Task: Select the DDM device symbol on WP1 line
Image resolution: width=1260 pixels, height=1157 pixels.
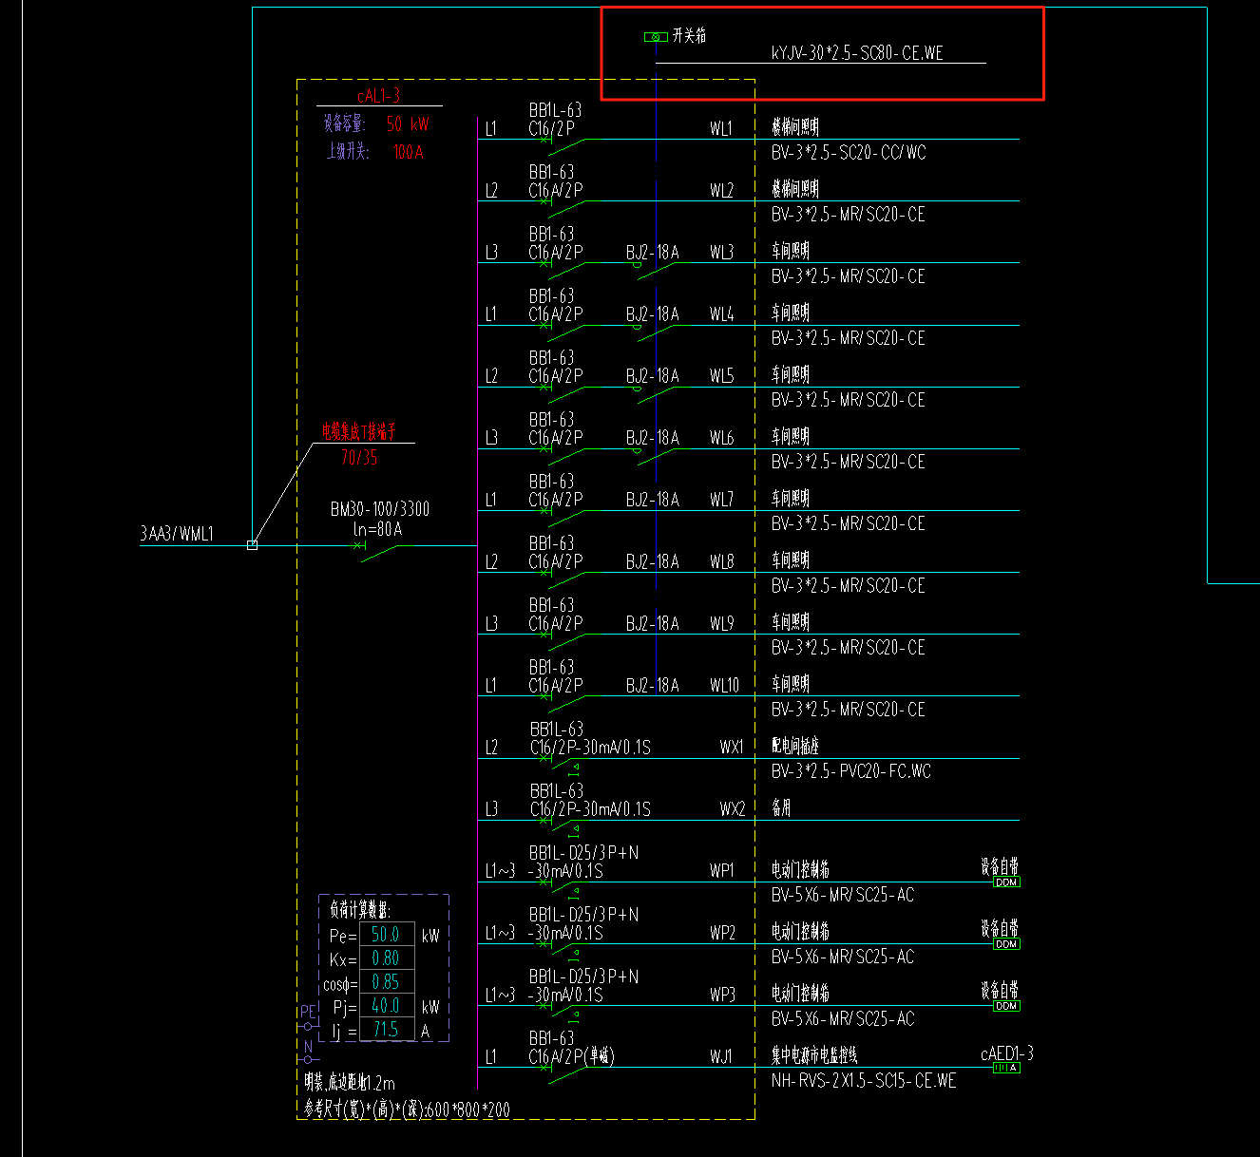Action: [1006, 882]
